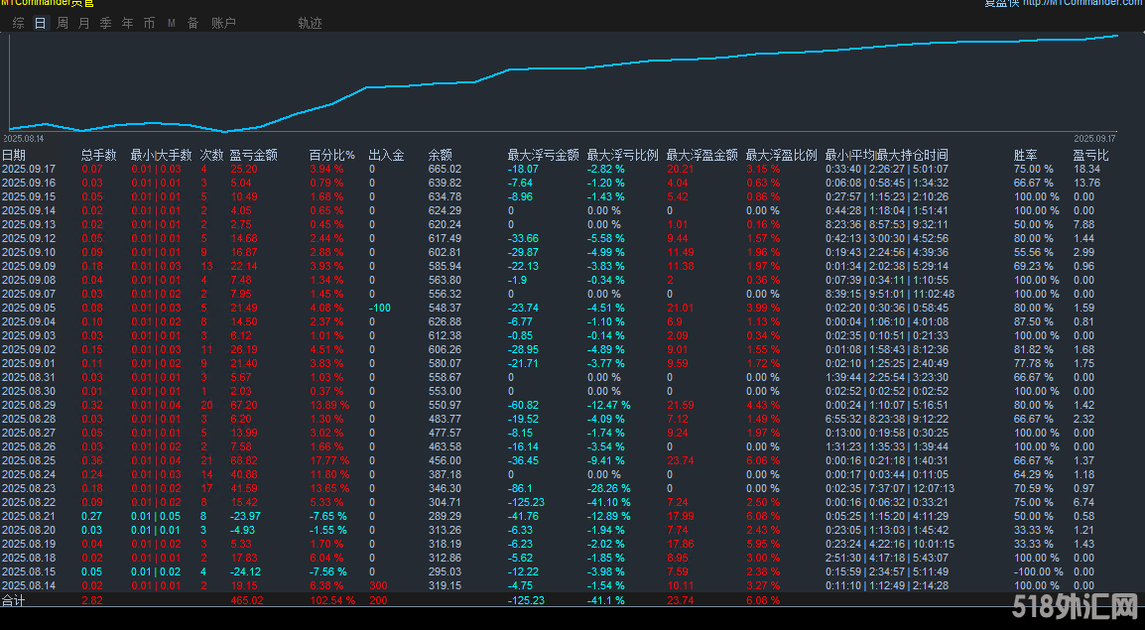Select the 币 currency breakdown icon
The width and height of the screenshot is (1145, 630).
[x=148, y=22]
